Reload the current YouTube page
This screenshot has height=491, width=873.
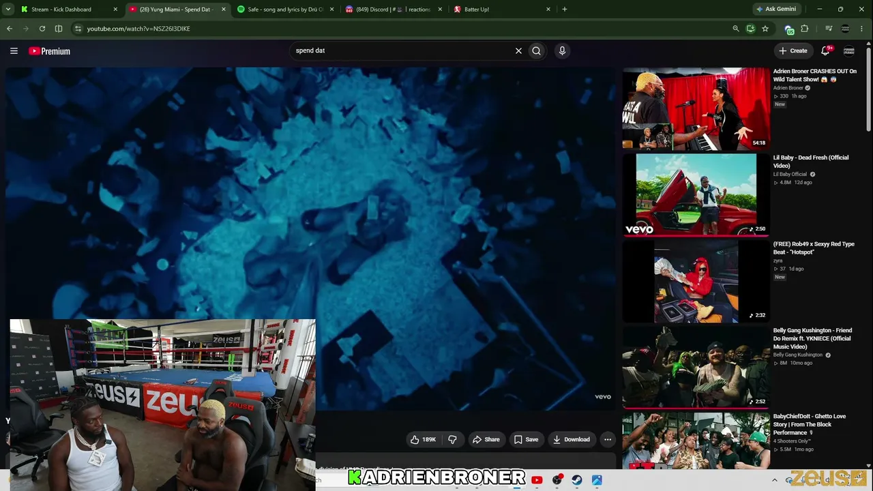[x=42, y=29]
